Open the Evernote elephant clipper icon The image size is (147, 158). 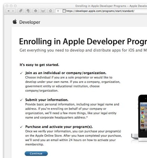point(28,11)
